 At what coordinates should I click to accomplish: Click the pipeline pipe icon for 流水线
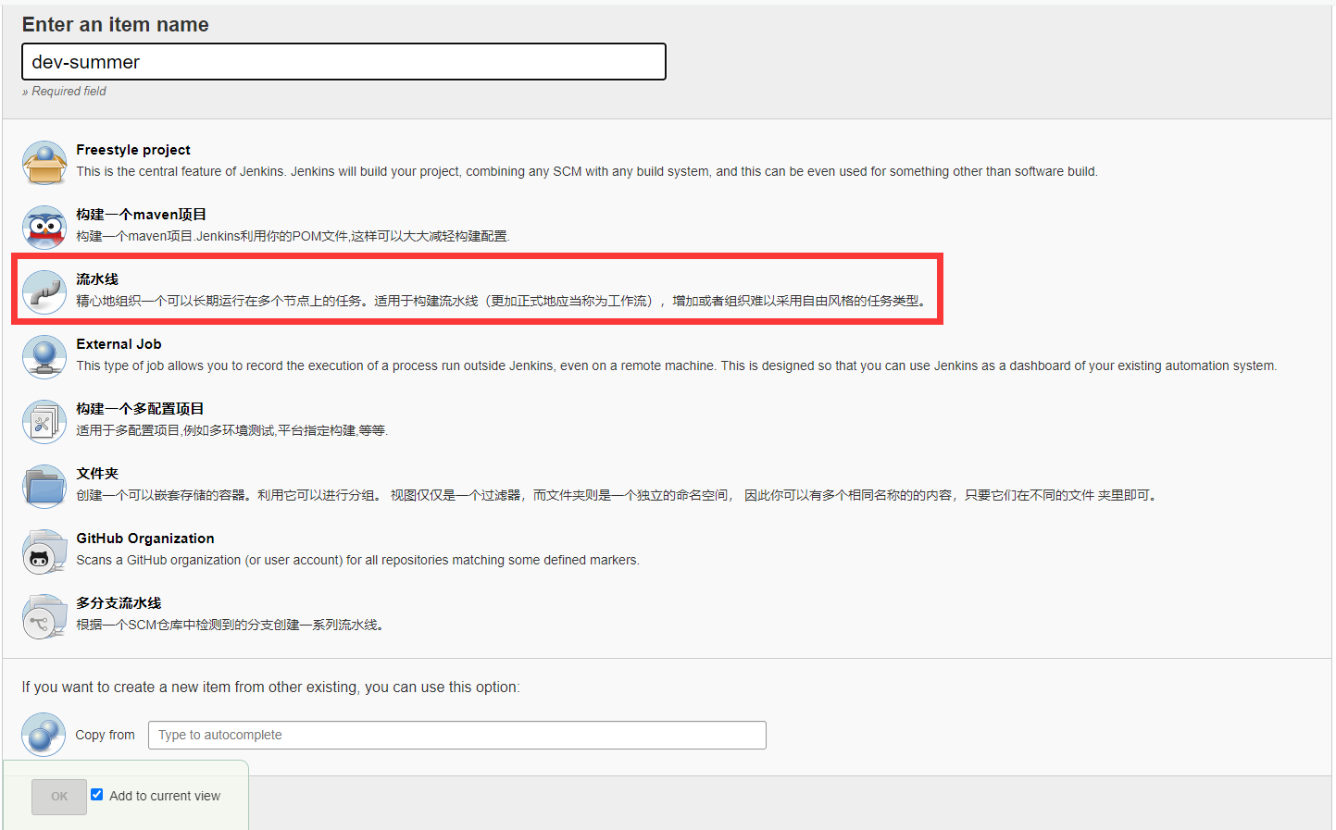[x=44, y=292]
